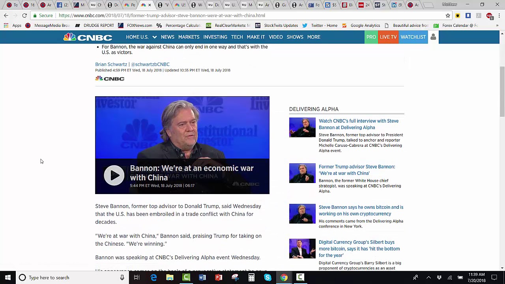
Task: Expand the bookmarks bar overflow chevron
Action: click(497, 25)
